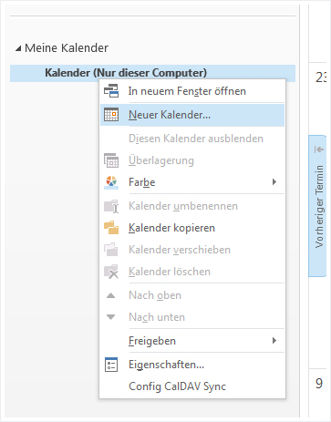This screenshot has height=422, width=331.
Task: Collapse the Meine Kalender group
Action: click(18, 48)
